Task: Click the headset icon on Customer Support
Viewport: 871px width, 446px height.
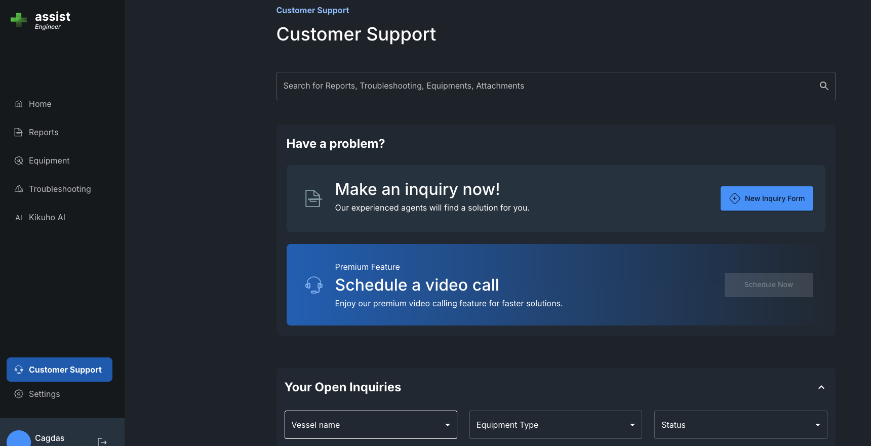Action: (19, 370)
